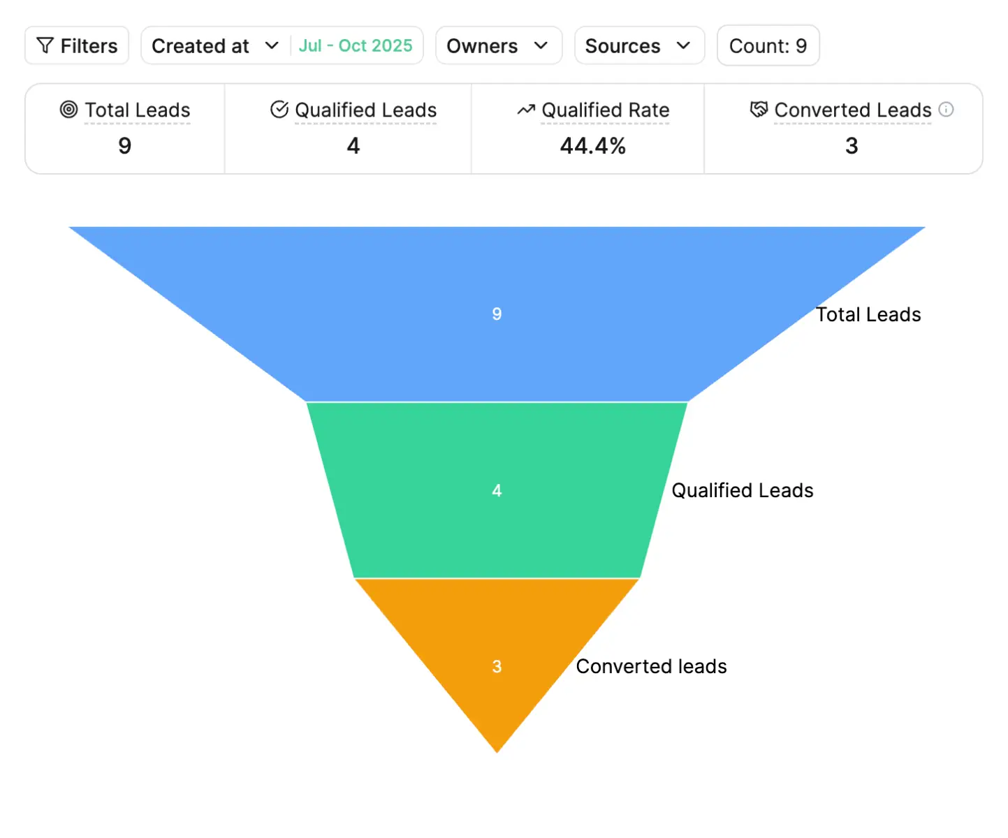
Task: Click the 44.4% Qualified Rate value
Action: tap(592, 146)
